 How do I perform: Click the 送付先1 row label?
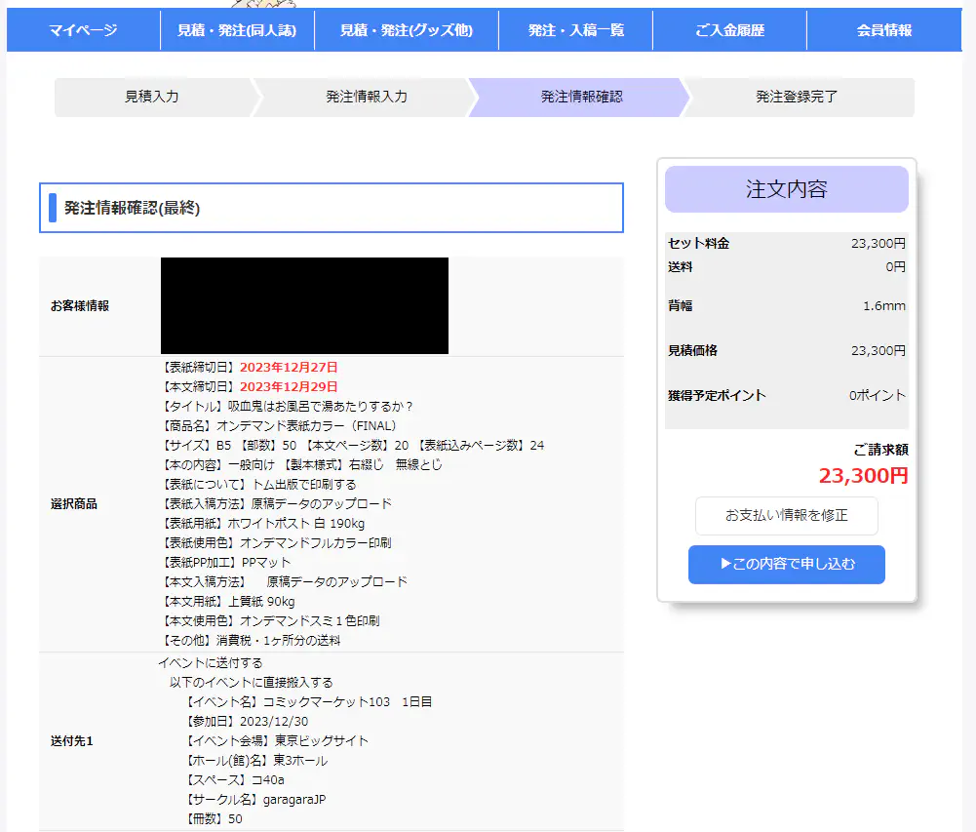pyautogui.click(x=72, y=741)
